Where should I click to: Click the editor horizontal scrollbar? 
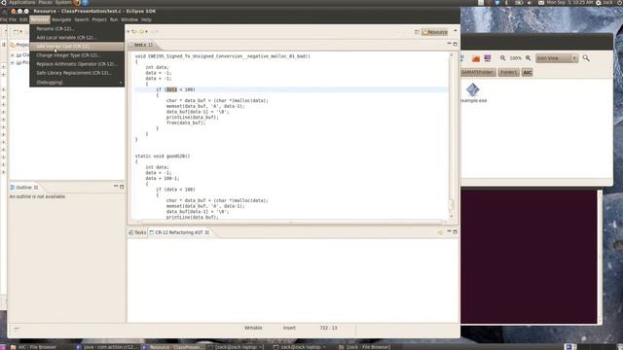pos(292,222)
